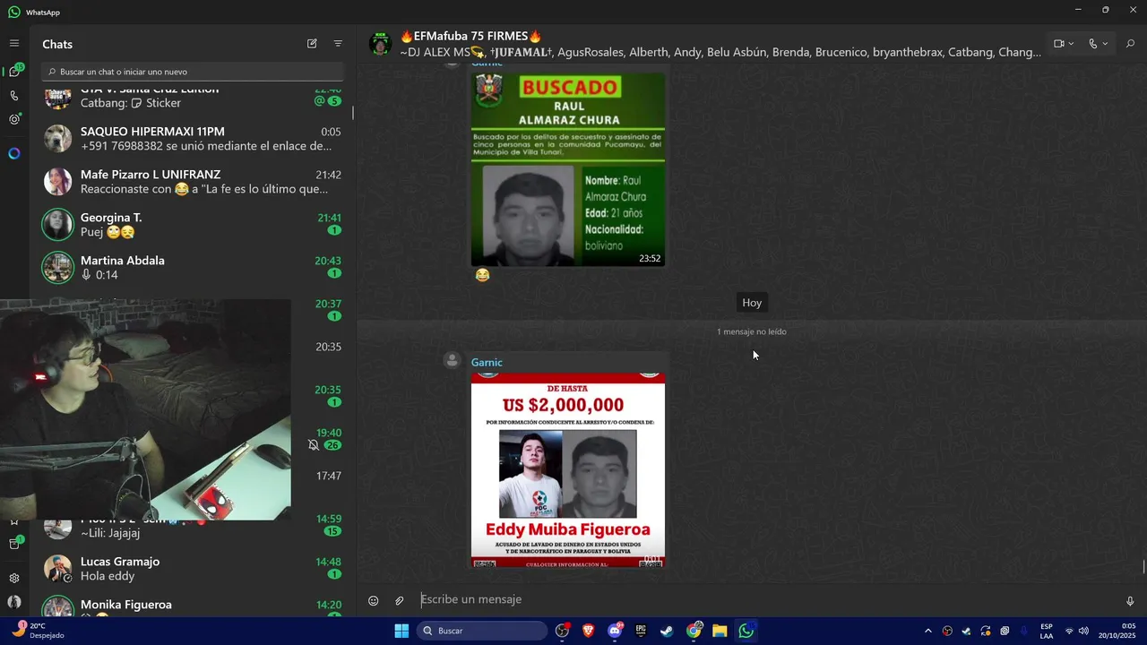Click the conversation scrollbar on right edge
Image resolution: width=1147 pixels, height=645 pixels.
click(x=1143, y=567)
